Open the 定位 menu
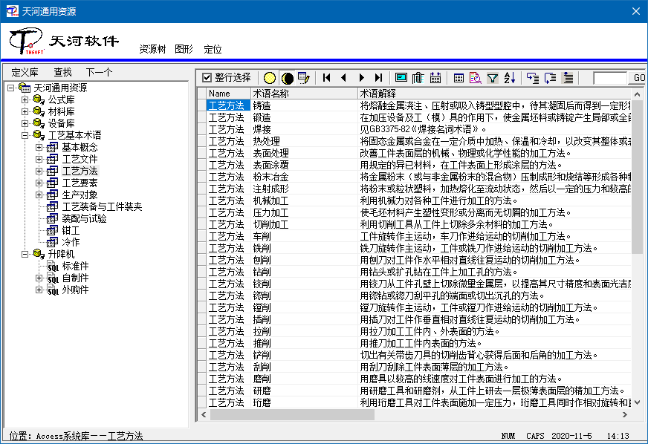Viewport: 648px width, 444px height. (x=213, y=49)
